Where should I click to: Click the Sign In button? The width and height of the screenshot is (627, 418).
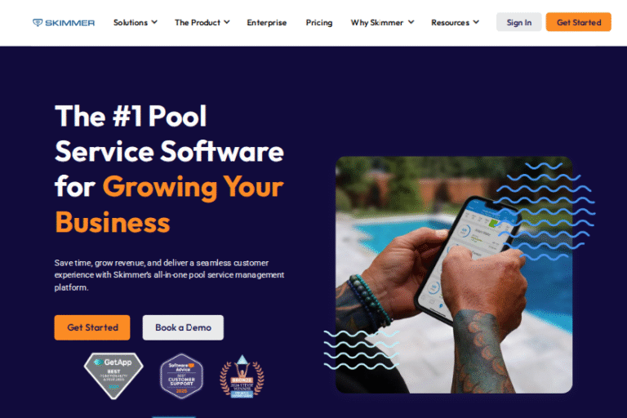[x=519, y=22]
